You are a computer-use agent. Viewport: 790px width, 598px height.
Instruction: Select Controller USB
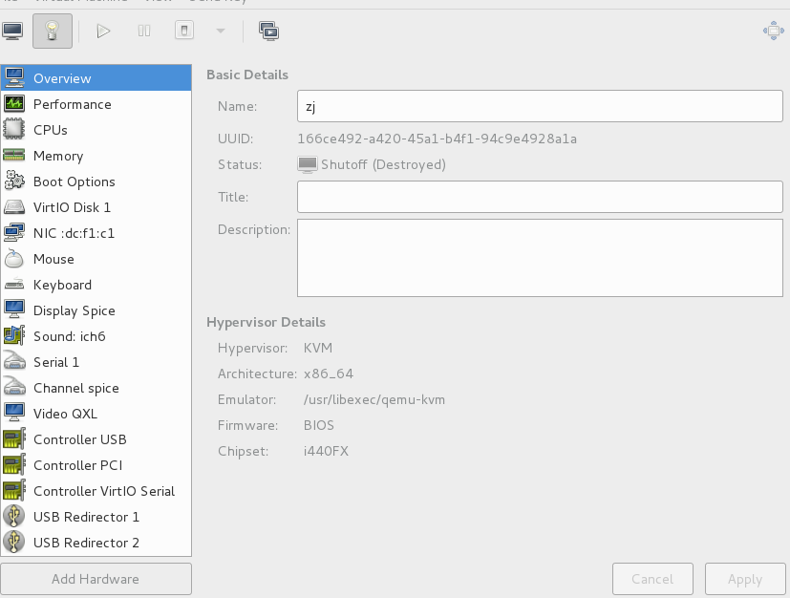click(x=96, y=439)
